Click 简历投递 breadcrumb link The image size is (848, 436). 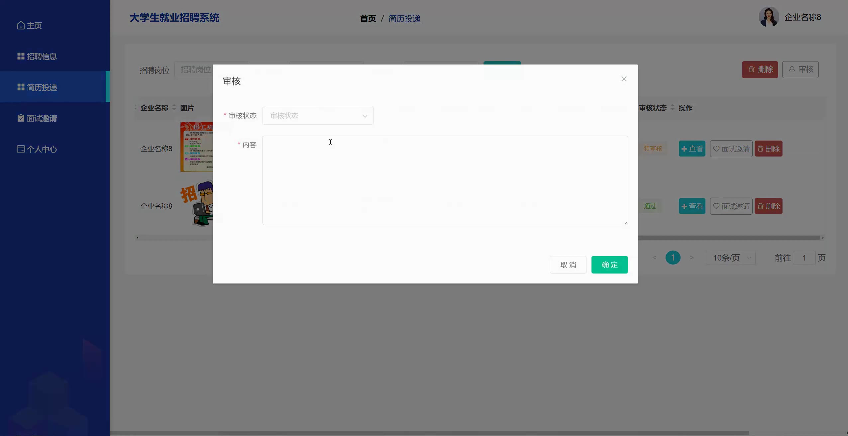click(404, 19)
